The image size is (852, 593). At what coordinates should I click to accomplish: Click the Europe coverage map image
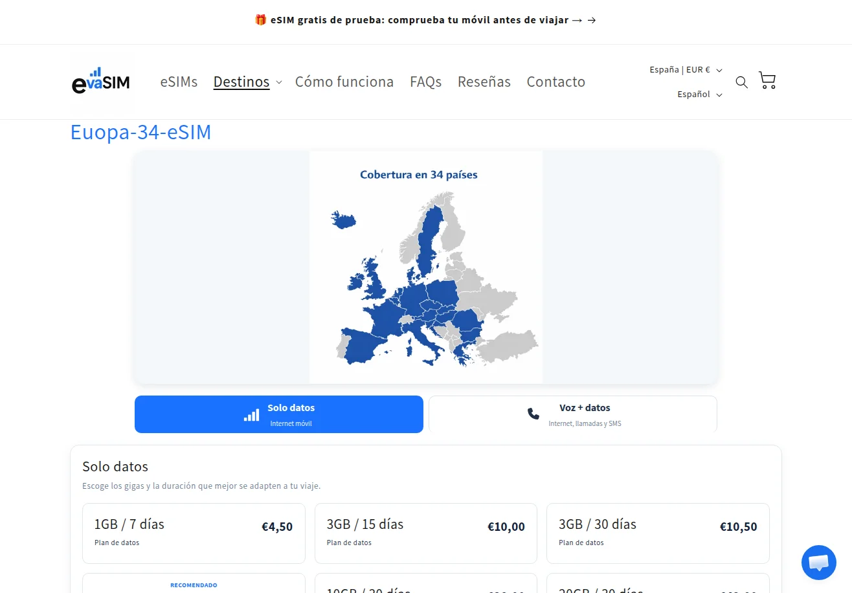tap(426, 267)
